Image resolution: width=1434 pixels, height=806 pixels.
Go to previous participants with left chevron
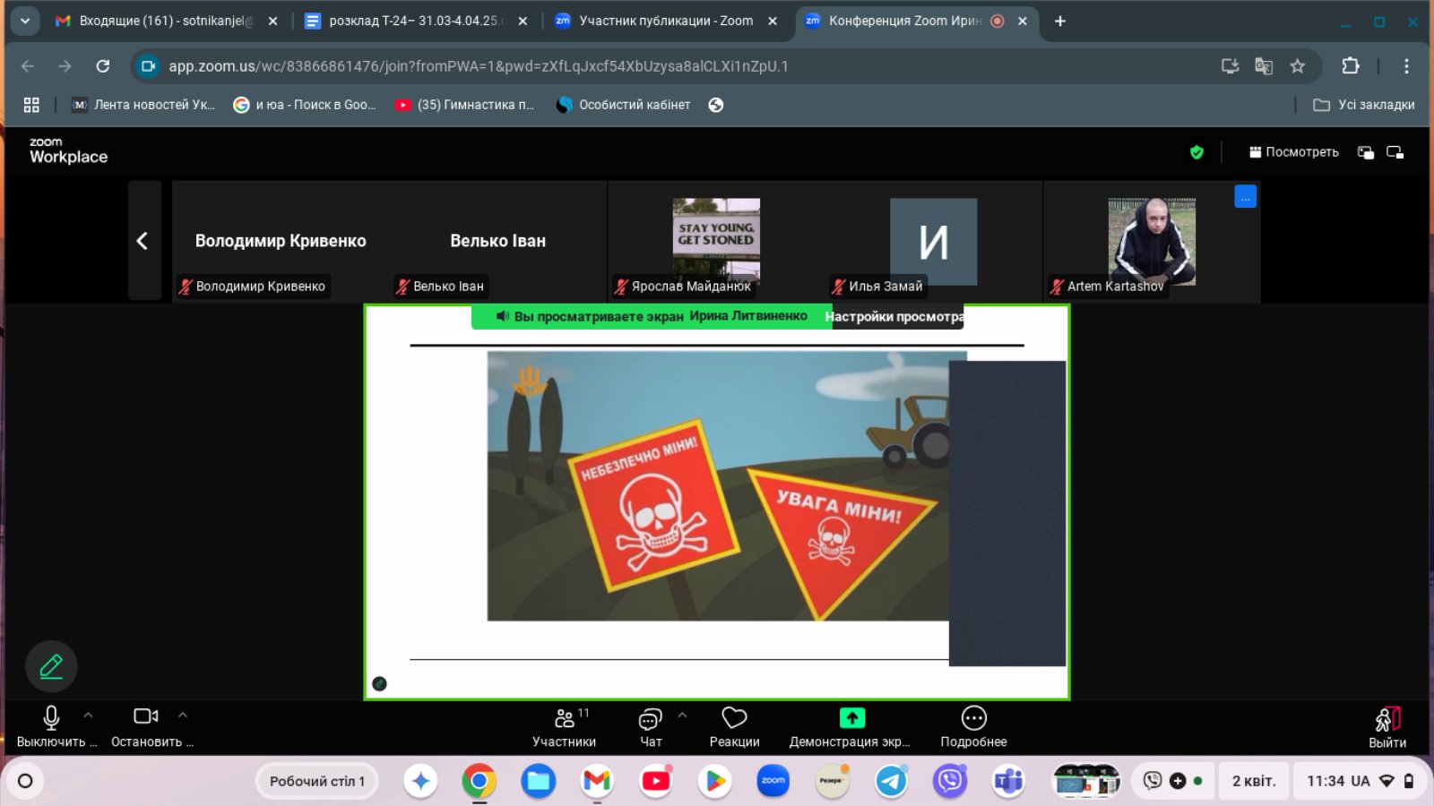point(143,241)
